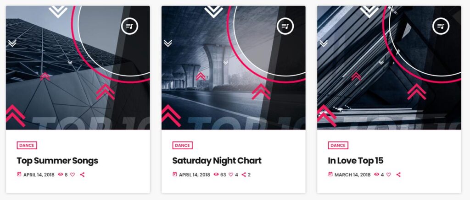The image size is (470, 200).
Task: Click playlist icon on Saturday Night Chart cover
Action: point(285,26)
